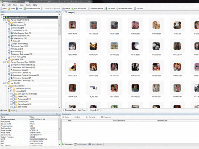
Task: Check the Parsed Data checkbox
Action: click(7, 20)
